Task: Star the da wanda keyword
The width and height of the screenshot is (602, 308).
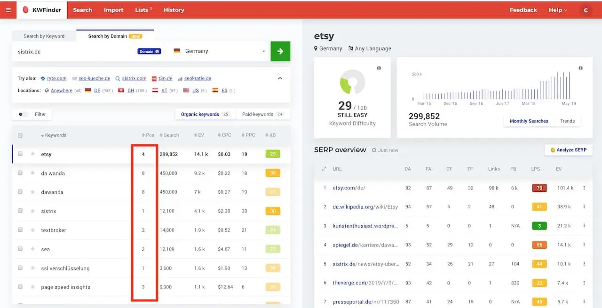Action: pyautogui.click(x=33, y=173)
